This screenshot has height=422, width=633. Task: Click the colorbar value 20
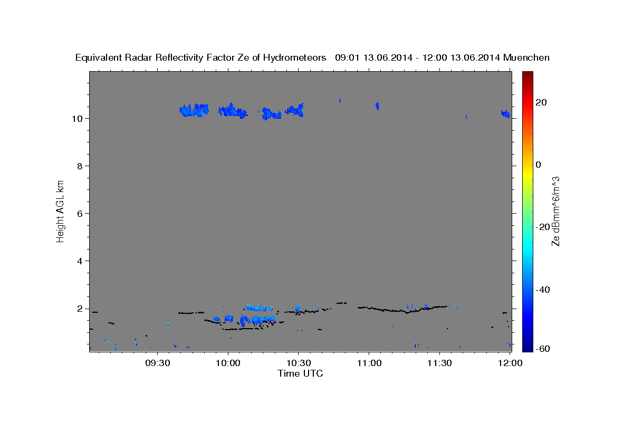click(x=540, y=102)
